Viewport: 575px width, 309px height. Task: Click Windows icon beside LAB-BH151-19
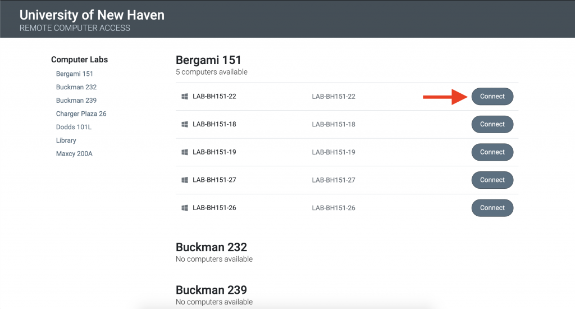[x=184, y=152]
